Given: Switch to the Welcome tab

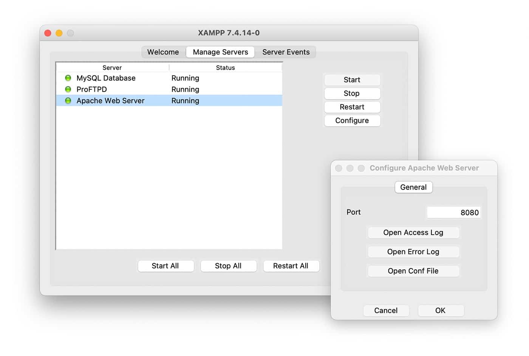Looking at the screenshot, I should pos(162,52).
